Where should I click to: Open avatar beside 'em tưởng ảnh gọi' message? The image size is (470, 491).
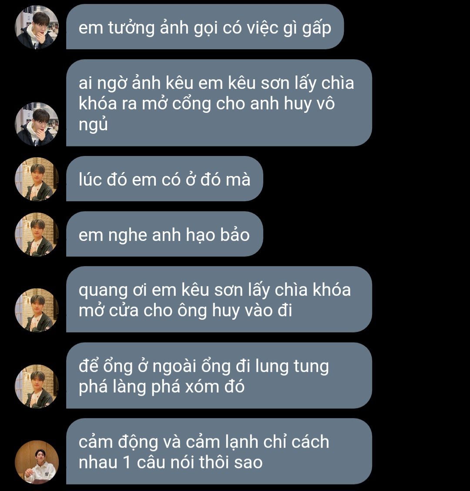pyautogui.click(x=37, y=27)
